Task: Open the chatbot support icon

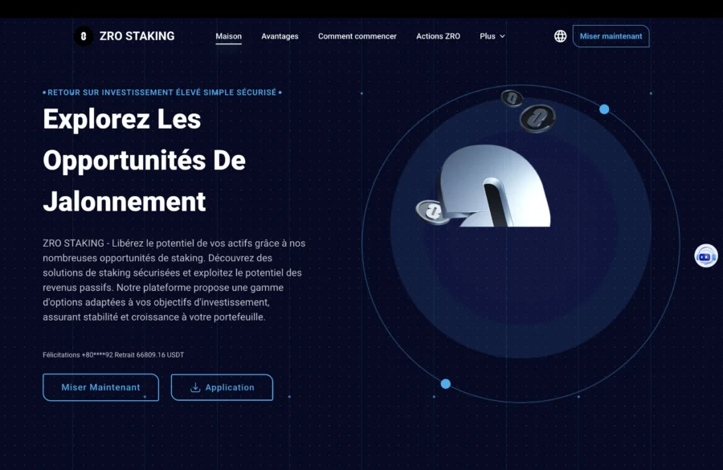Action: [x=706, y=255]
